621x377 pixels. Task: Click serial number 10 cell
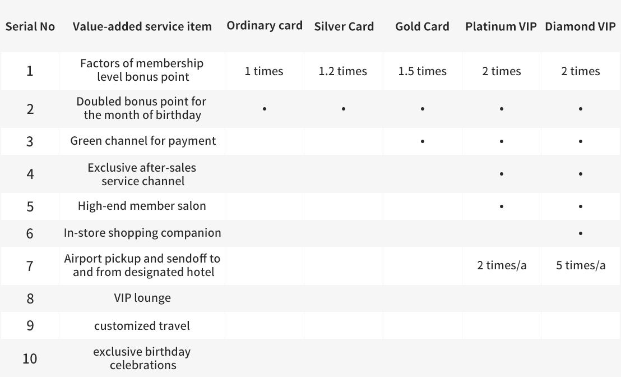click(x=30, y=358)
